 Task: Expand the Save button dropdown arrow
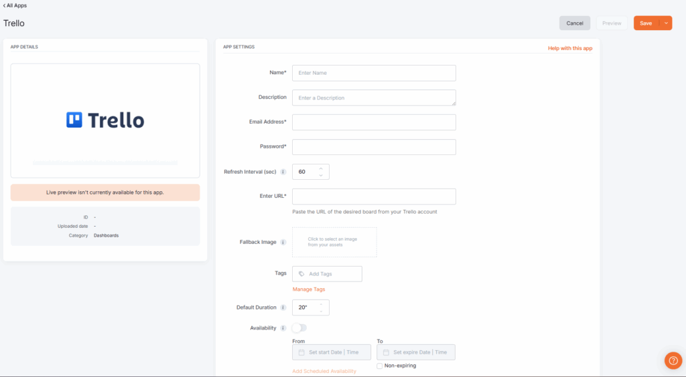pos(666,23)
